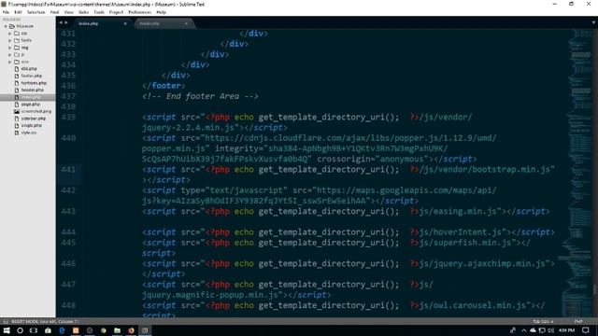Open Firefox from taskbar
This screenshot has height=336, width=598.
(x=131, y=330)
